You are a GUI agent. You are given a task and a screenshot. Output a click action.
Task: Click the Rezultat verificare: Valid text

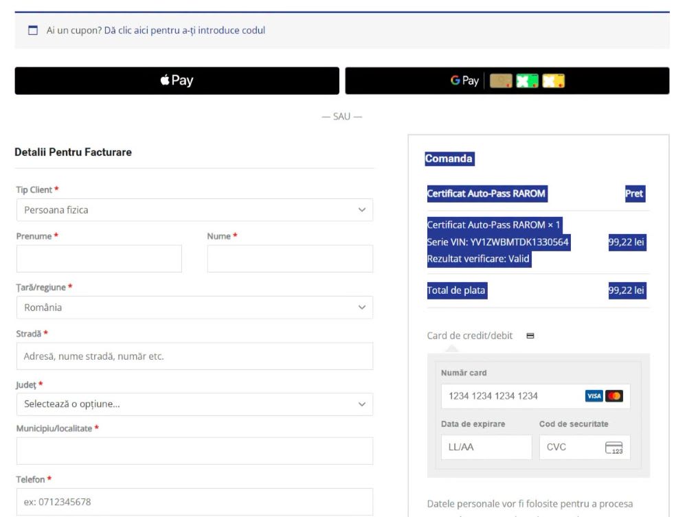click(x=478, y=259)
